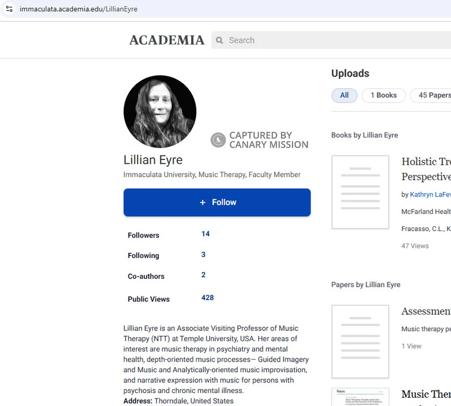Click the bio paragraph about Lillian Eyre
The image size is (451, 406).
tap(216, 359)
